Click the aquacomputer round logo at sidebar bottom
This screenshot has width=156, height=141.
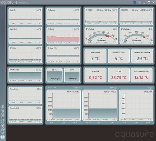coord(2,137)
